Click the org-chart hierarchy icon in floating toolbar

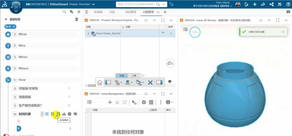128,82
